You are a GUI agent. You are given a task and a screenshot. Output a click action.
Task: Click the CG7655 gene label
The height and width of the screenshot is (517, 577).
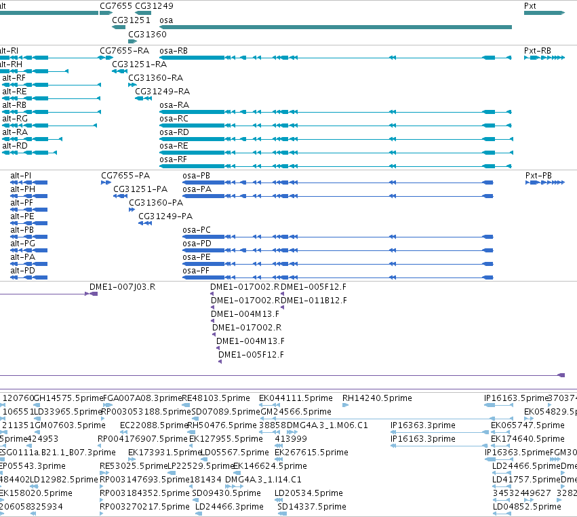116,6
